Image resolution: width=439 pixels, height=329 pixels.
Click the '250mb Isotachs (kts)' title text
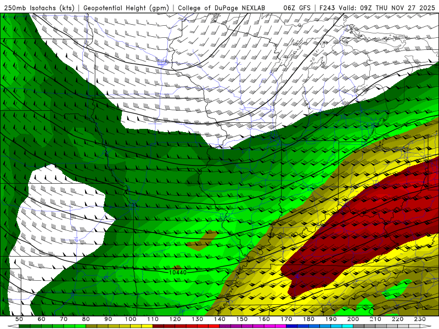coord(40,8)
